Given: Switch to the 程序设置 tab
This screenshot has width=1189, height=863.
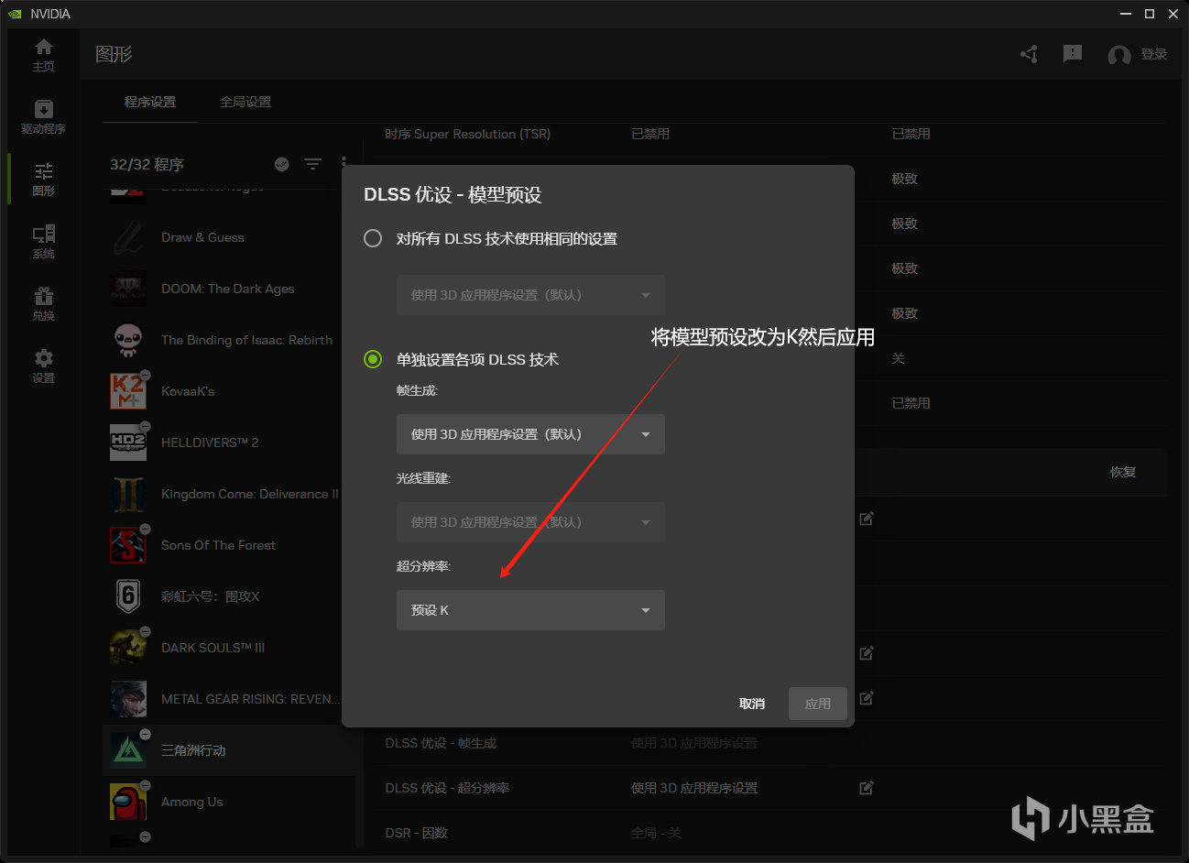Looking at the screenshot, I should coord(150,102).
